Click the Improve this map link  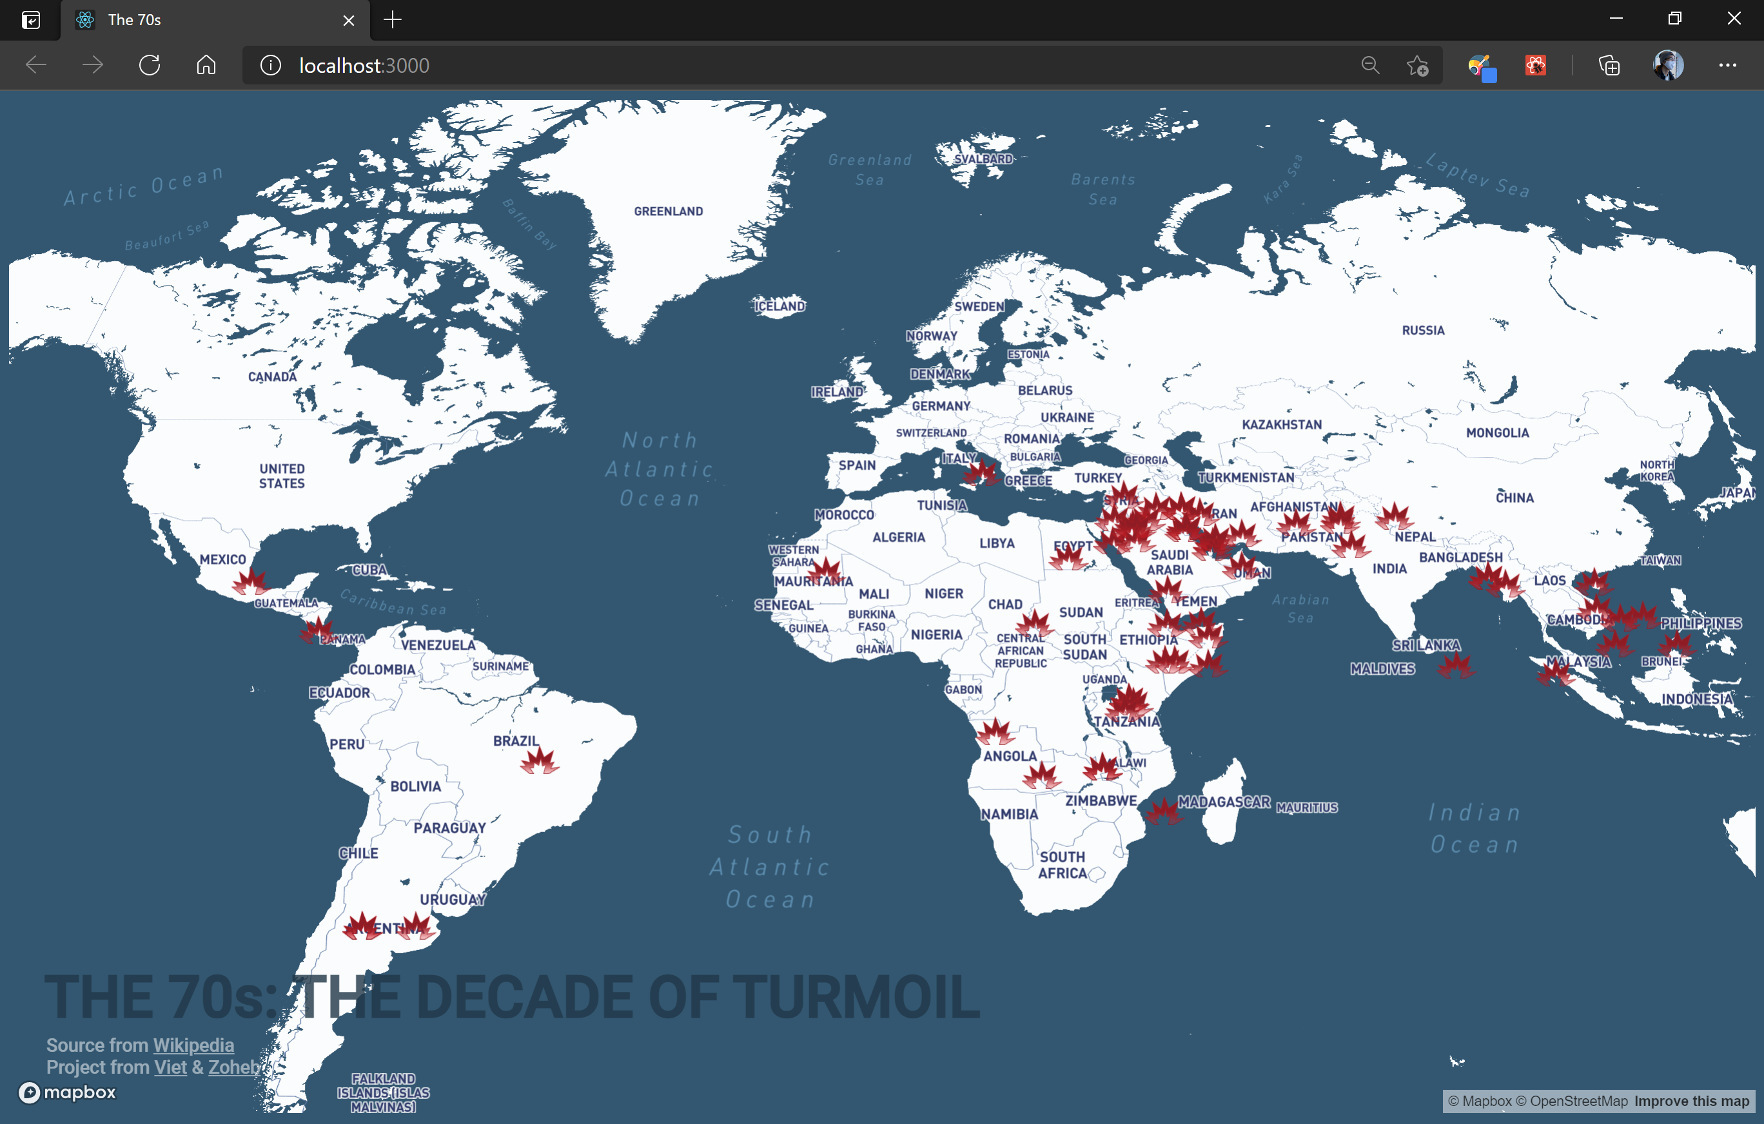[1692, 1101]
